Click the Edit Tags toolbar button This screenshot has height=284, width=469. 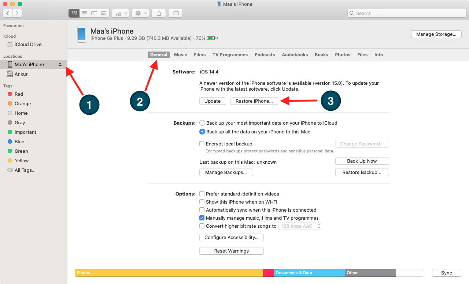[x=176, y=13]
